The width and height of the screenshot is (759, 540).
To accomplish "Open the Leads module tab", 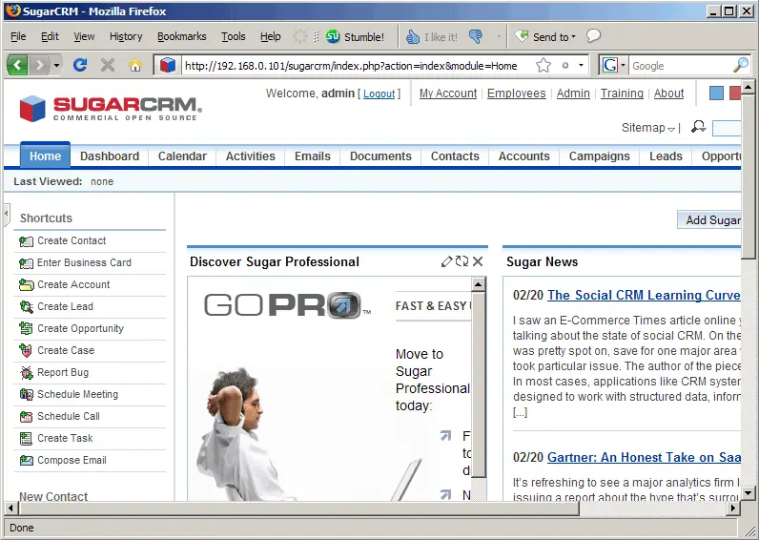I will (x=666, y=156).
